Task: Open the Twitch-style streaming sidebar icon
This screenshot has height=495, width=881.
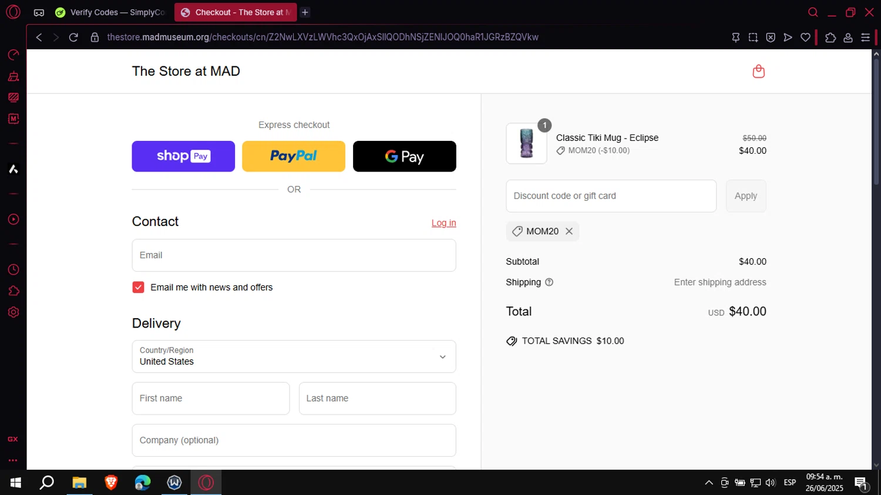Action: tap(13, 97)
